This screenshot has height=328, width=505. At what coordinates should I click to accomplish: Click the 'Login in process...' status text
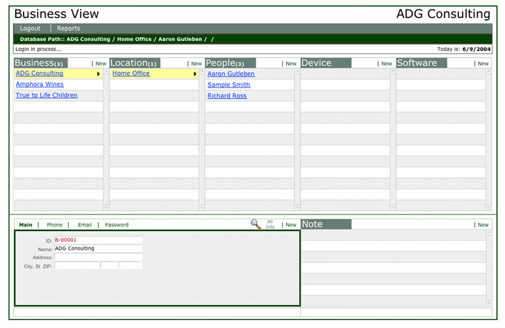coord(38,49)
